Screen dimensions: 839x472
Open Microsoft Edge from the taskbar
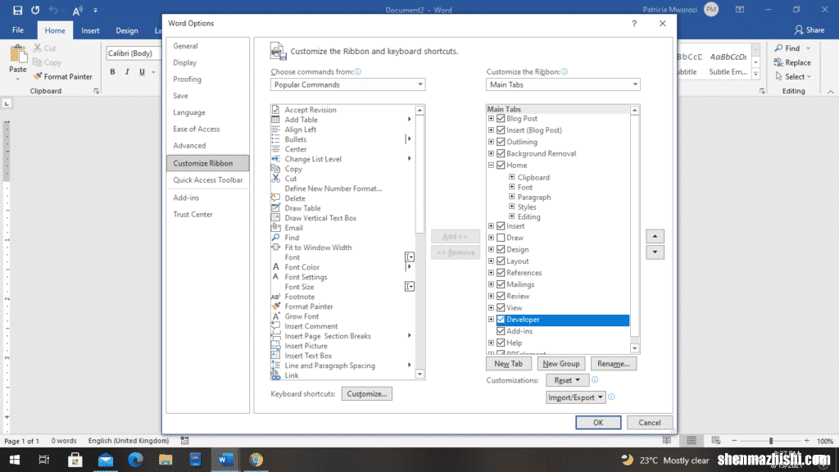[x=135, y=460]
